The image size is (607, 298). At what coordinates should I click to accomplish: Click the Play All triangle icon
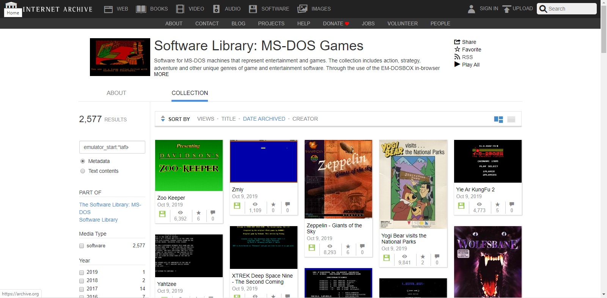[457, 64]
